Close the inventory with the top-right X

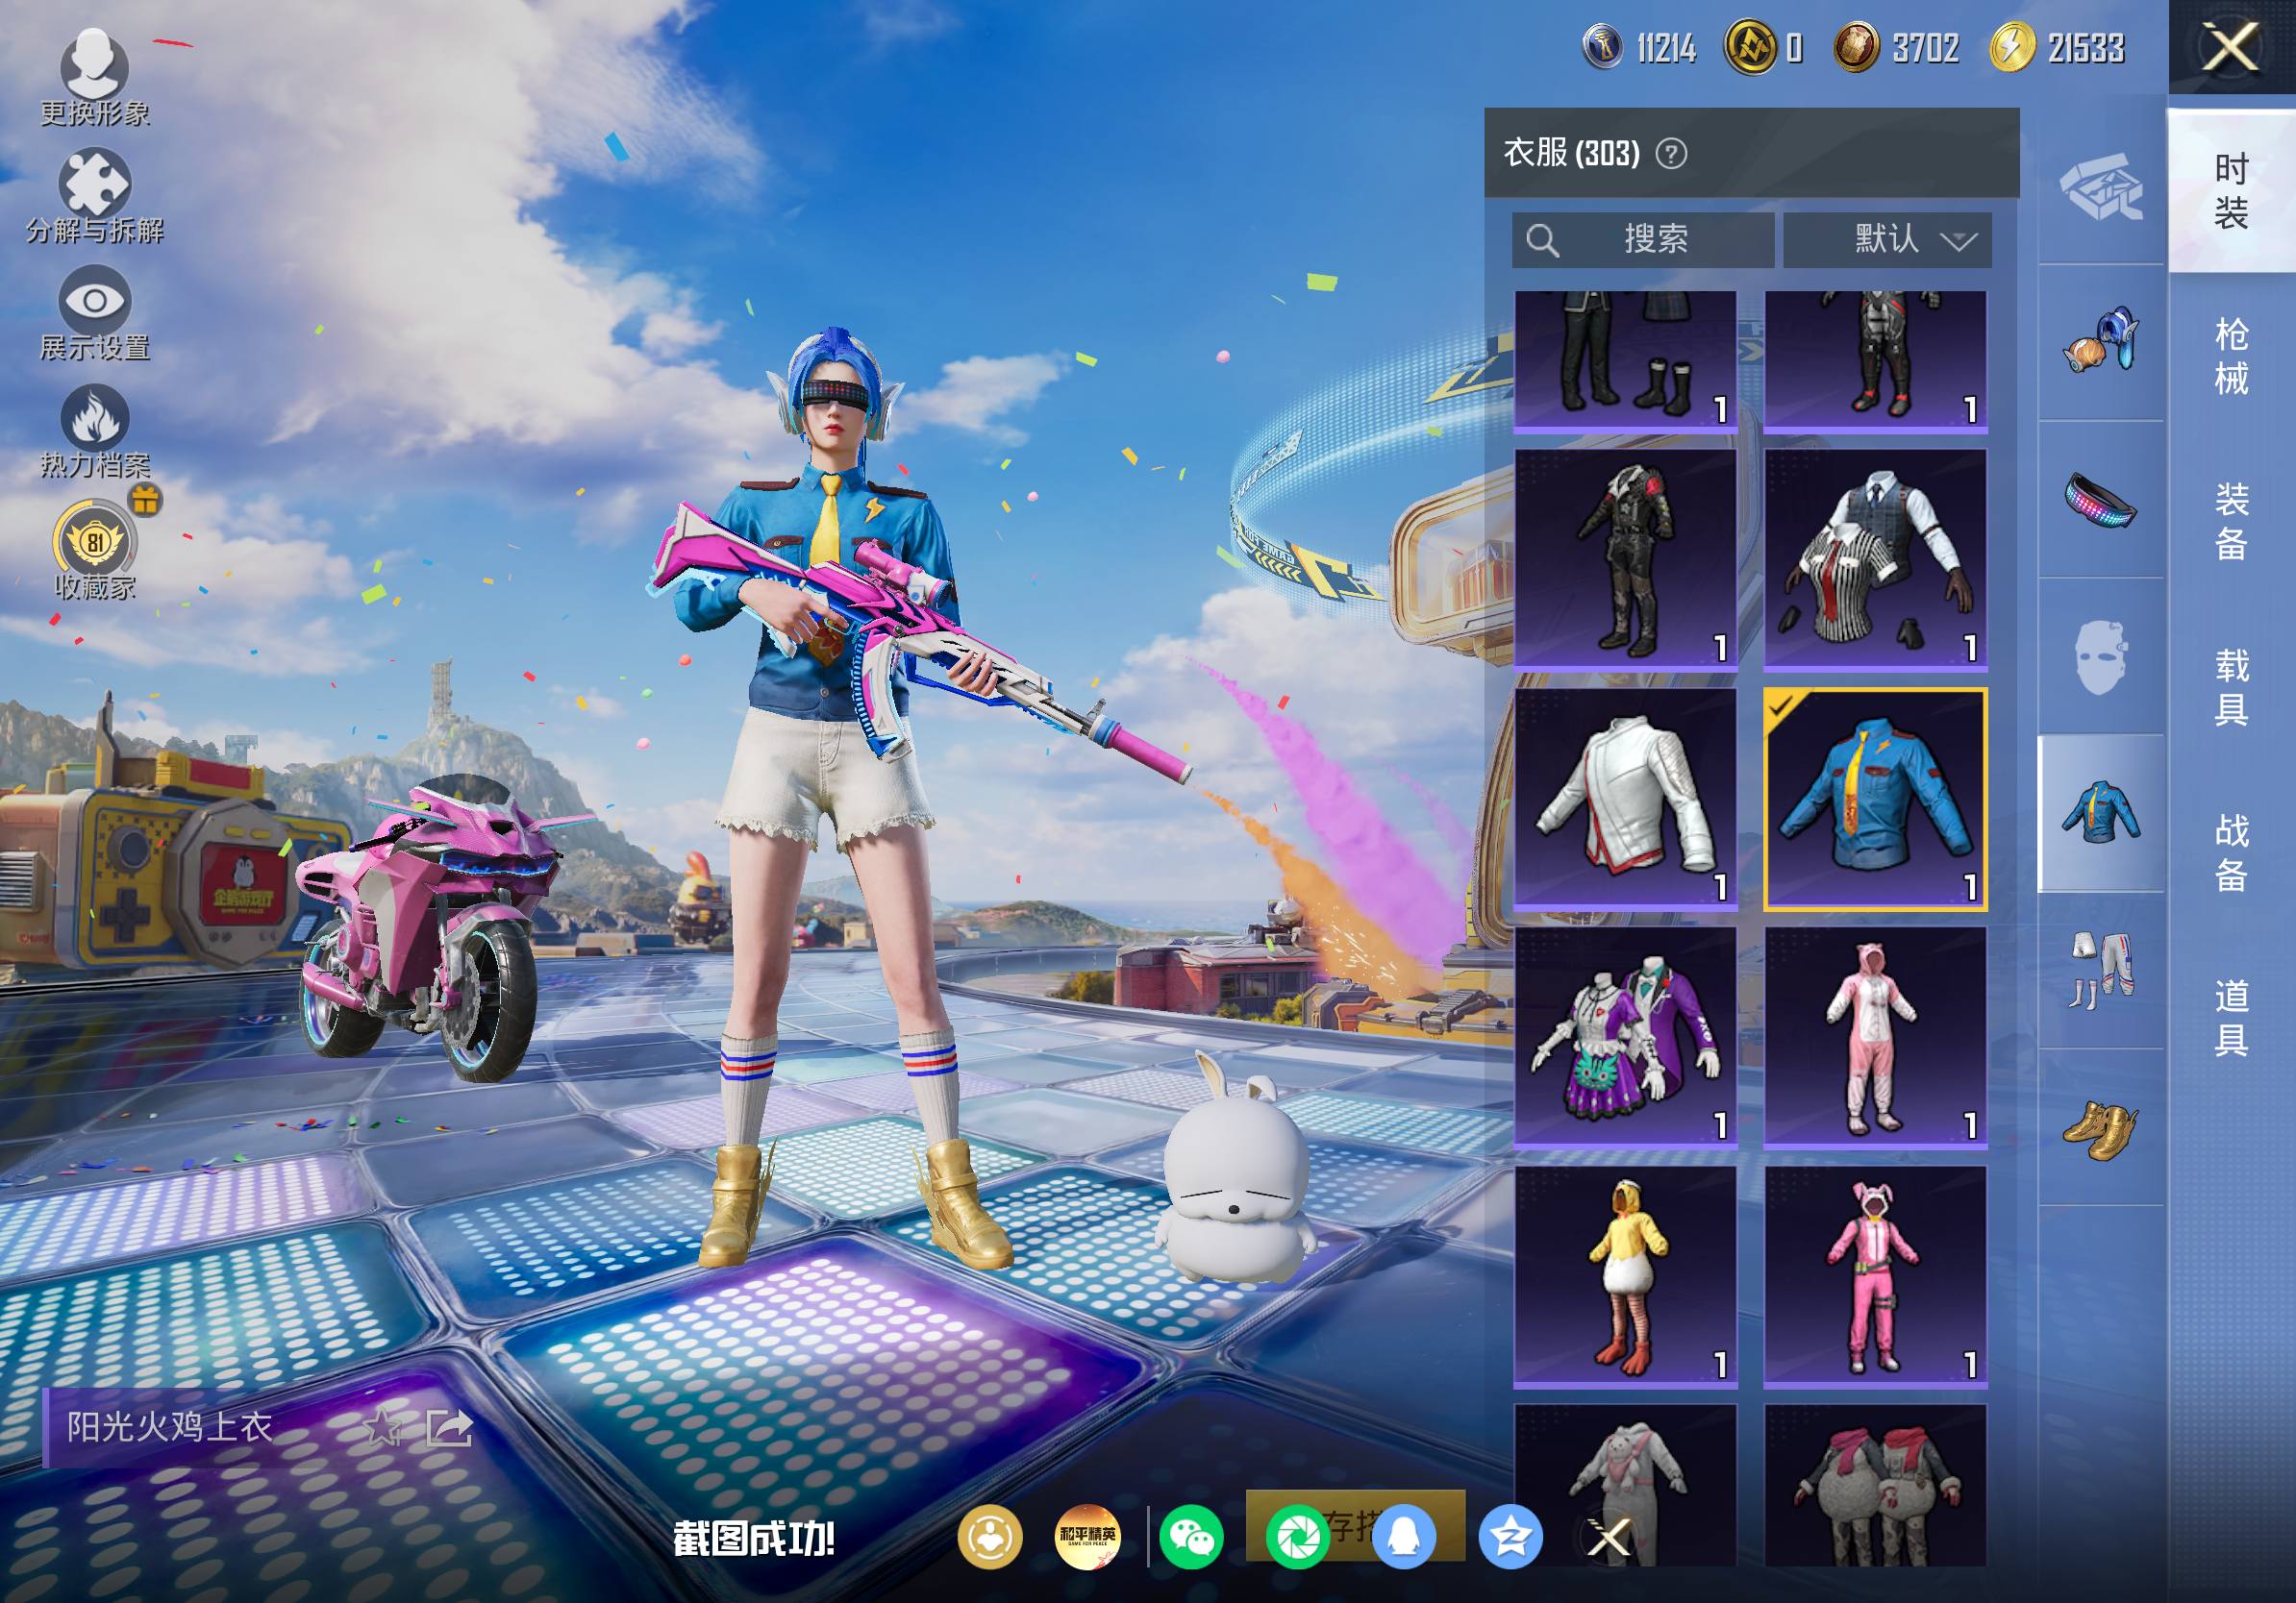click(x=2231, y=47)
